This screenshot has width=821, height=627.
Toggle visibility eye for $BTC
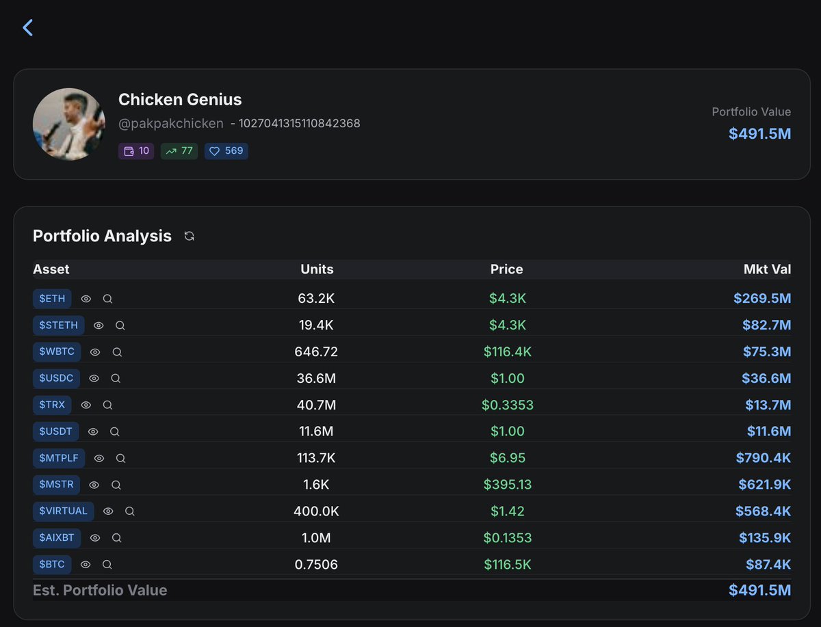pos(86,564)
